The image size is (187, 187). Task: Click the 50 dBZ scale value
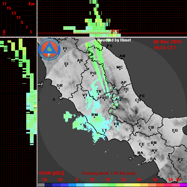point(155,180)
